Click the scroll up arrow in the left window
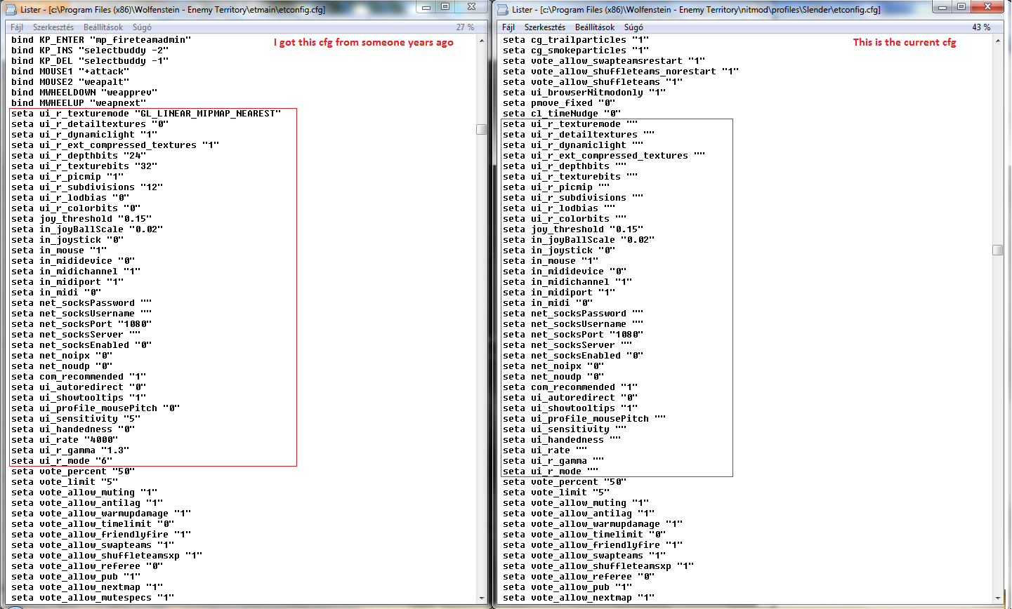This screenshot has width=1012, height=609. [x=482, y=41]
